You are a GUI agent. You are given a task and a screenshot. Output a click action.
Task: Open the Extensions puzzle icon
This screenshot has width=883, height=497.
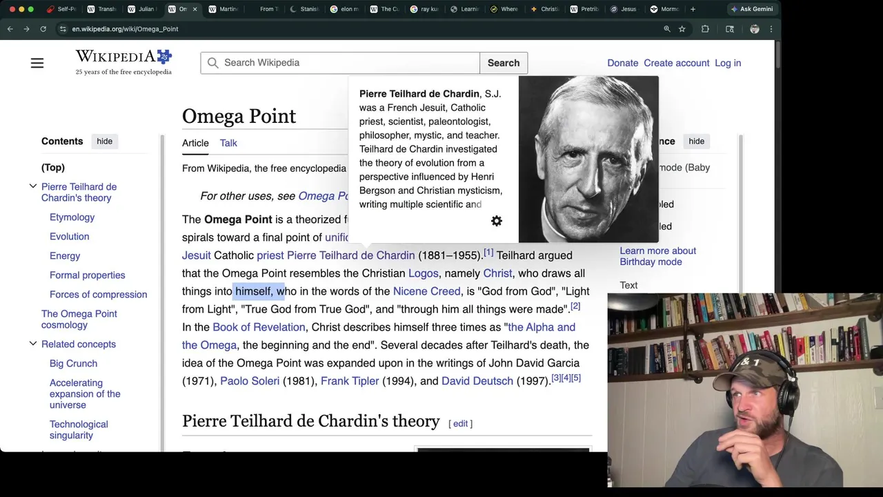705,29
